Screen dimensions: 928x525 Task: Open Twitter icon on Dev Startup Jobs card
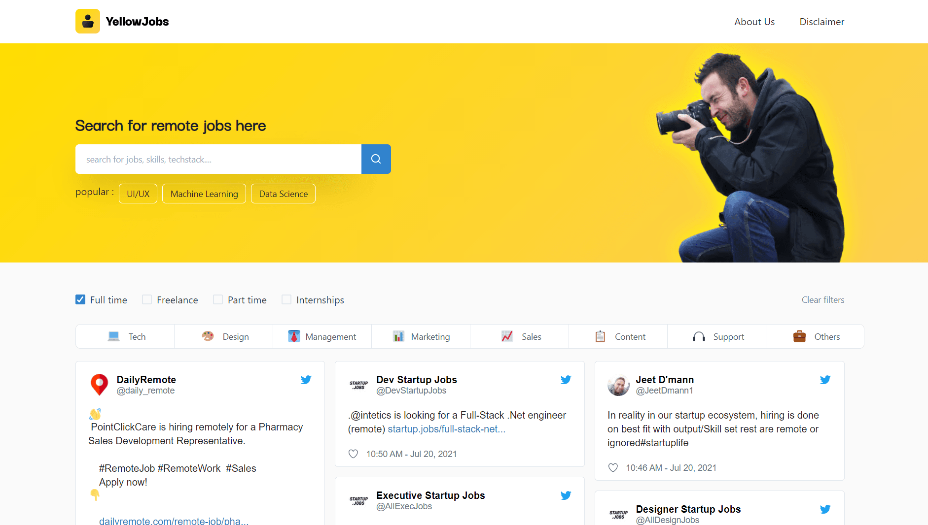(x=566, y=380)
